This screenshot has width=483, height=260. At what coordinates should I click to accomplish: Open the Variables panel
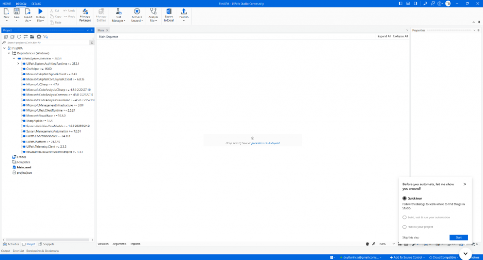(x=103, y=244)
